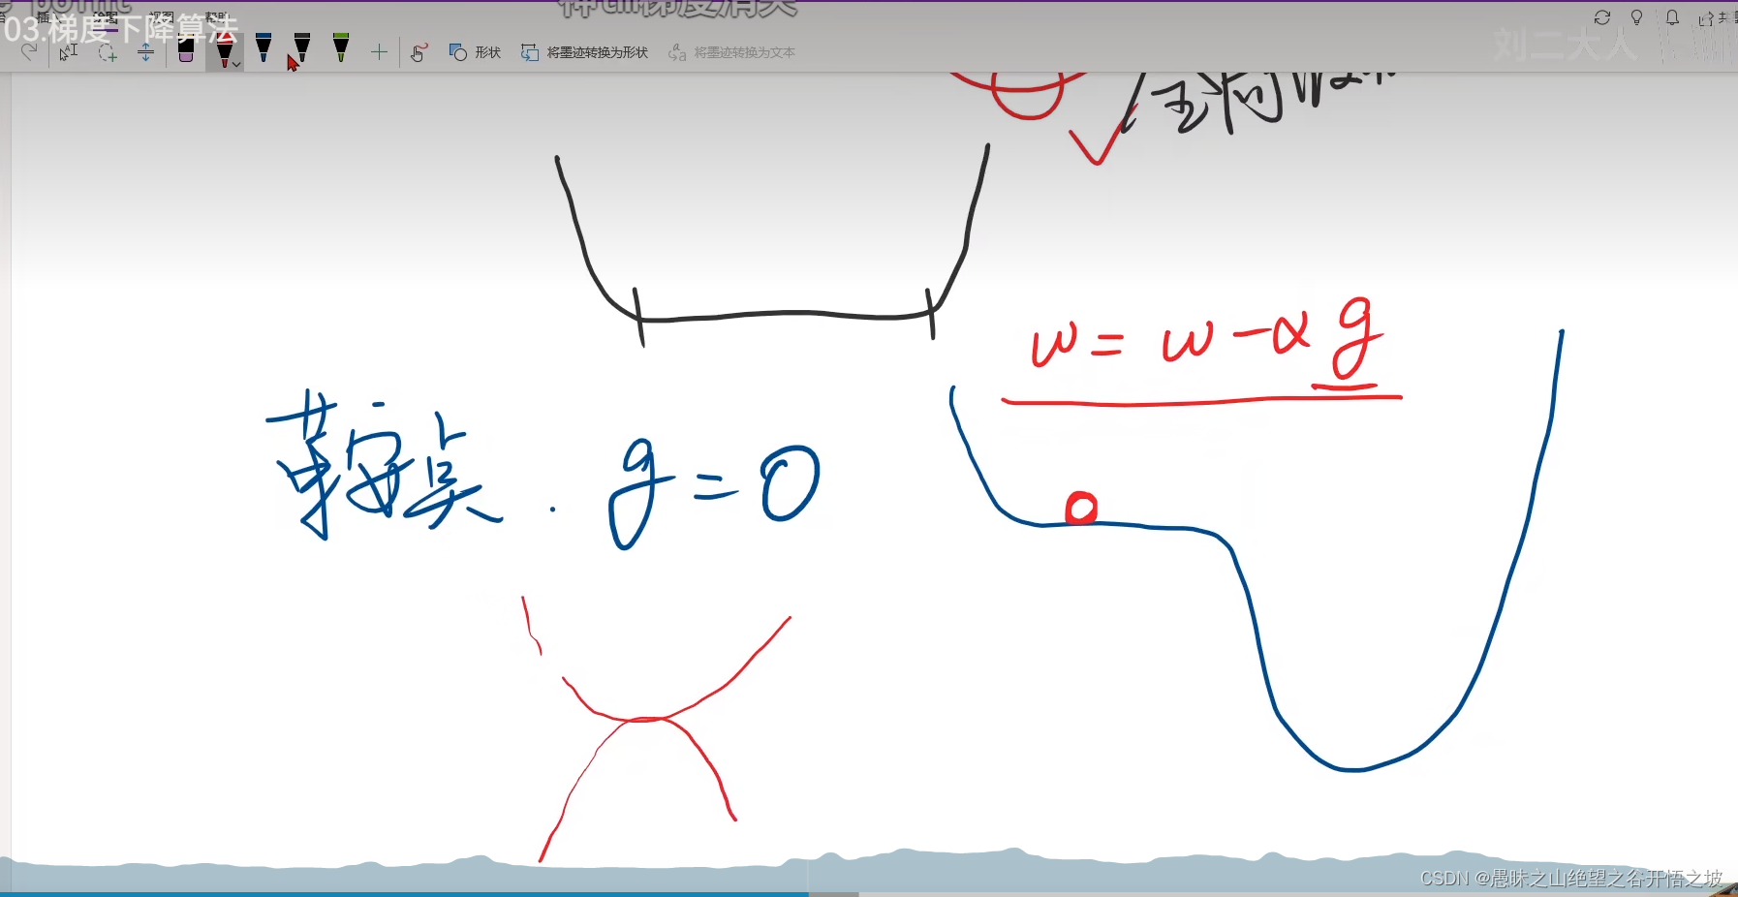Click the lightbulb tips icon
1738x897 pixels.
[x=1637, y=17]
